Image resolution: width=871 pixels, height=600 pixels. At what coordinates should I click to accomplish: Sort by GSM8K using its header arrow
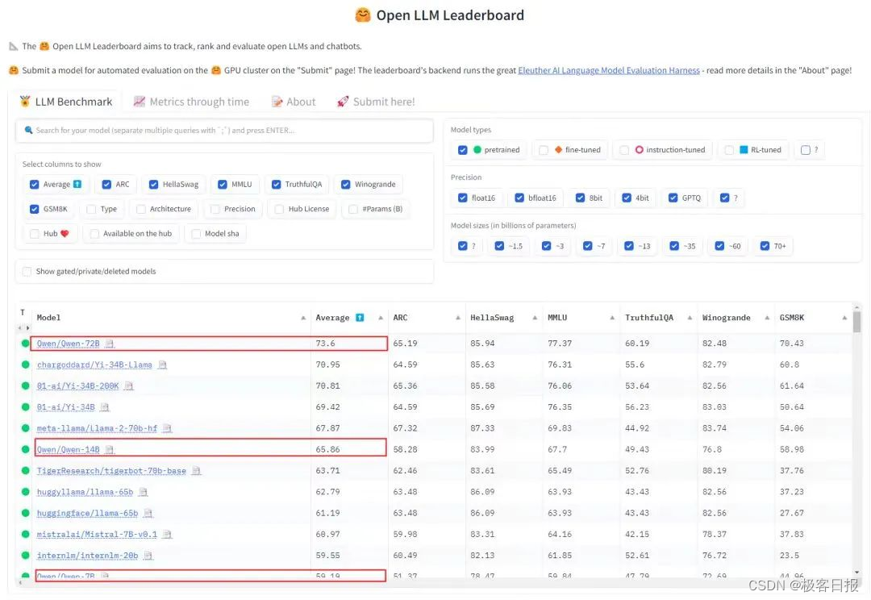click(844, 318)
